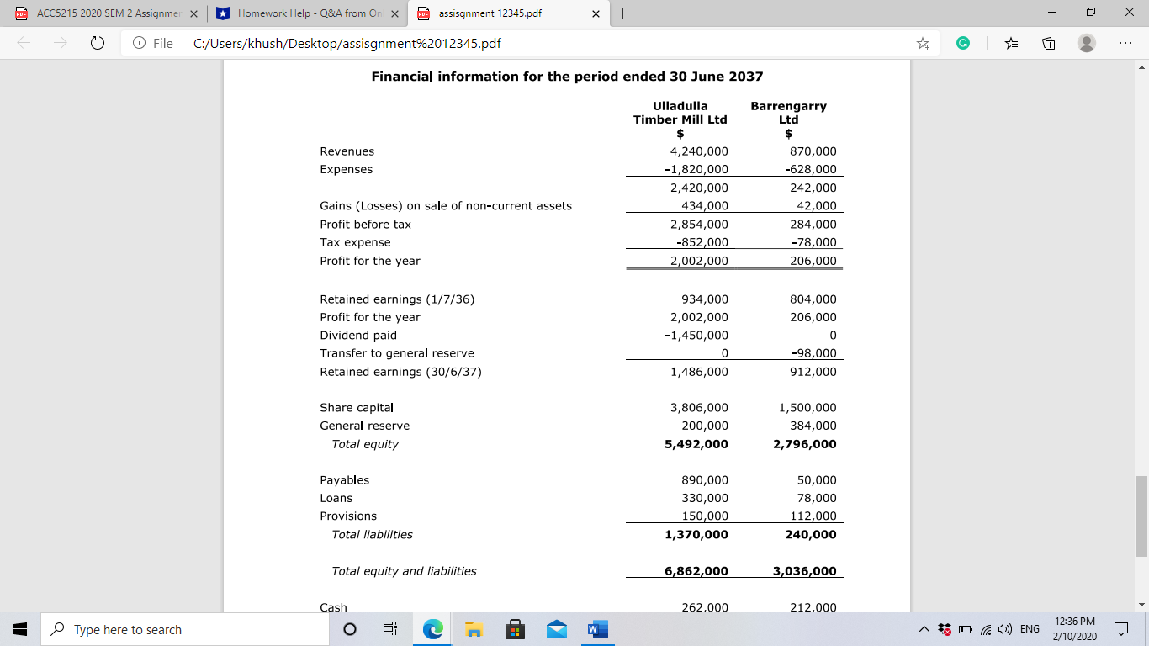This screenshot has width=1149, height=646.
Task: Open the Mail app from the taskbar
Action: (x=556, y=628)
